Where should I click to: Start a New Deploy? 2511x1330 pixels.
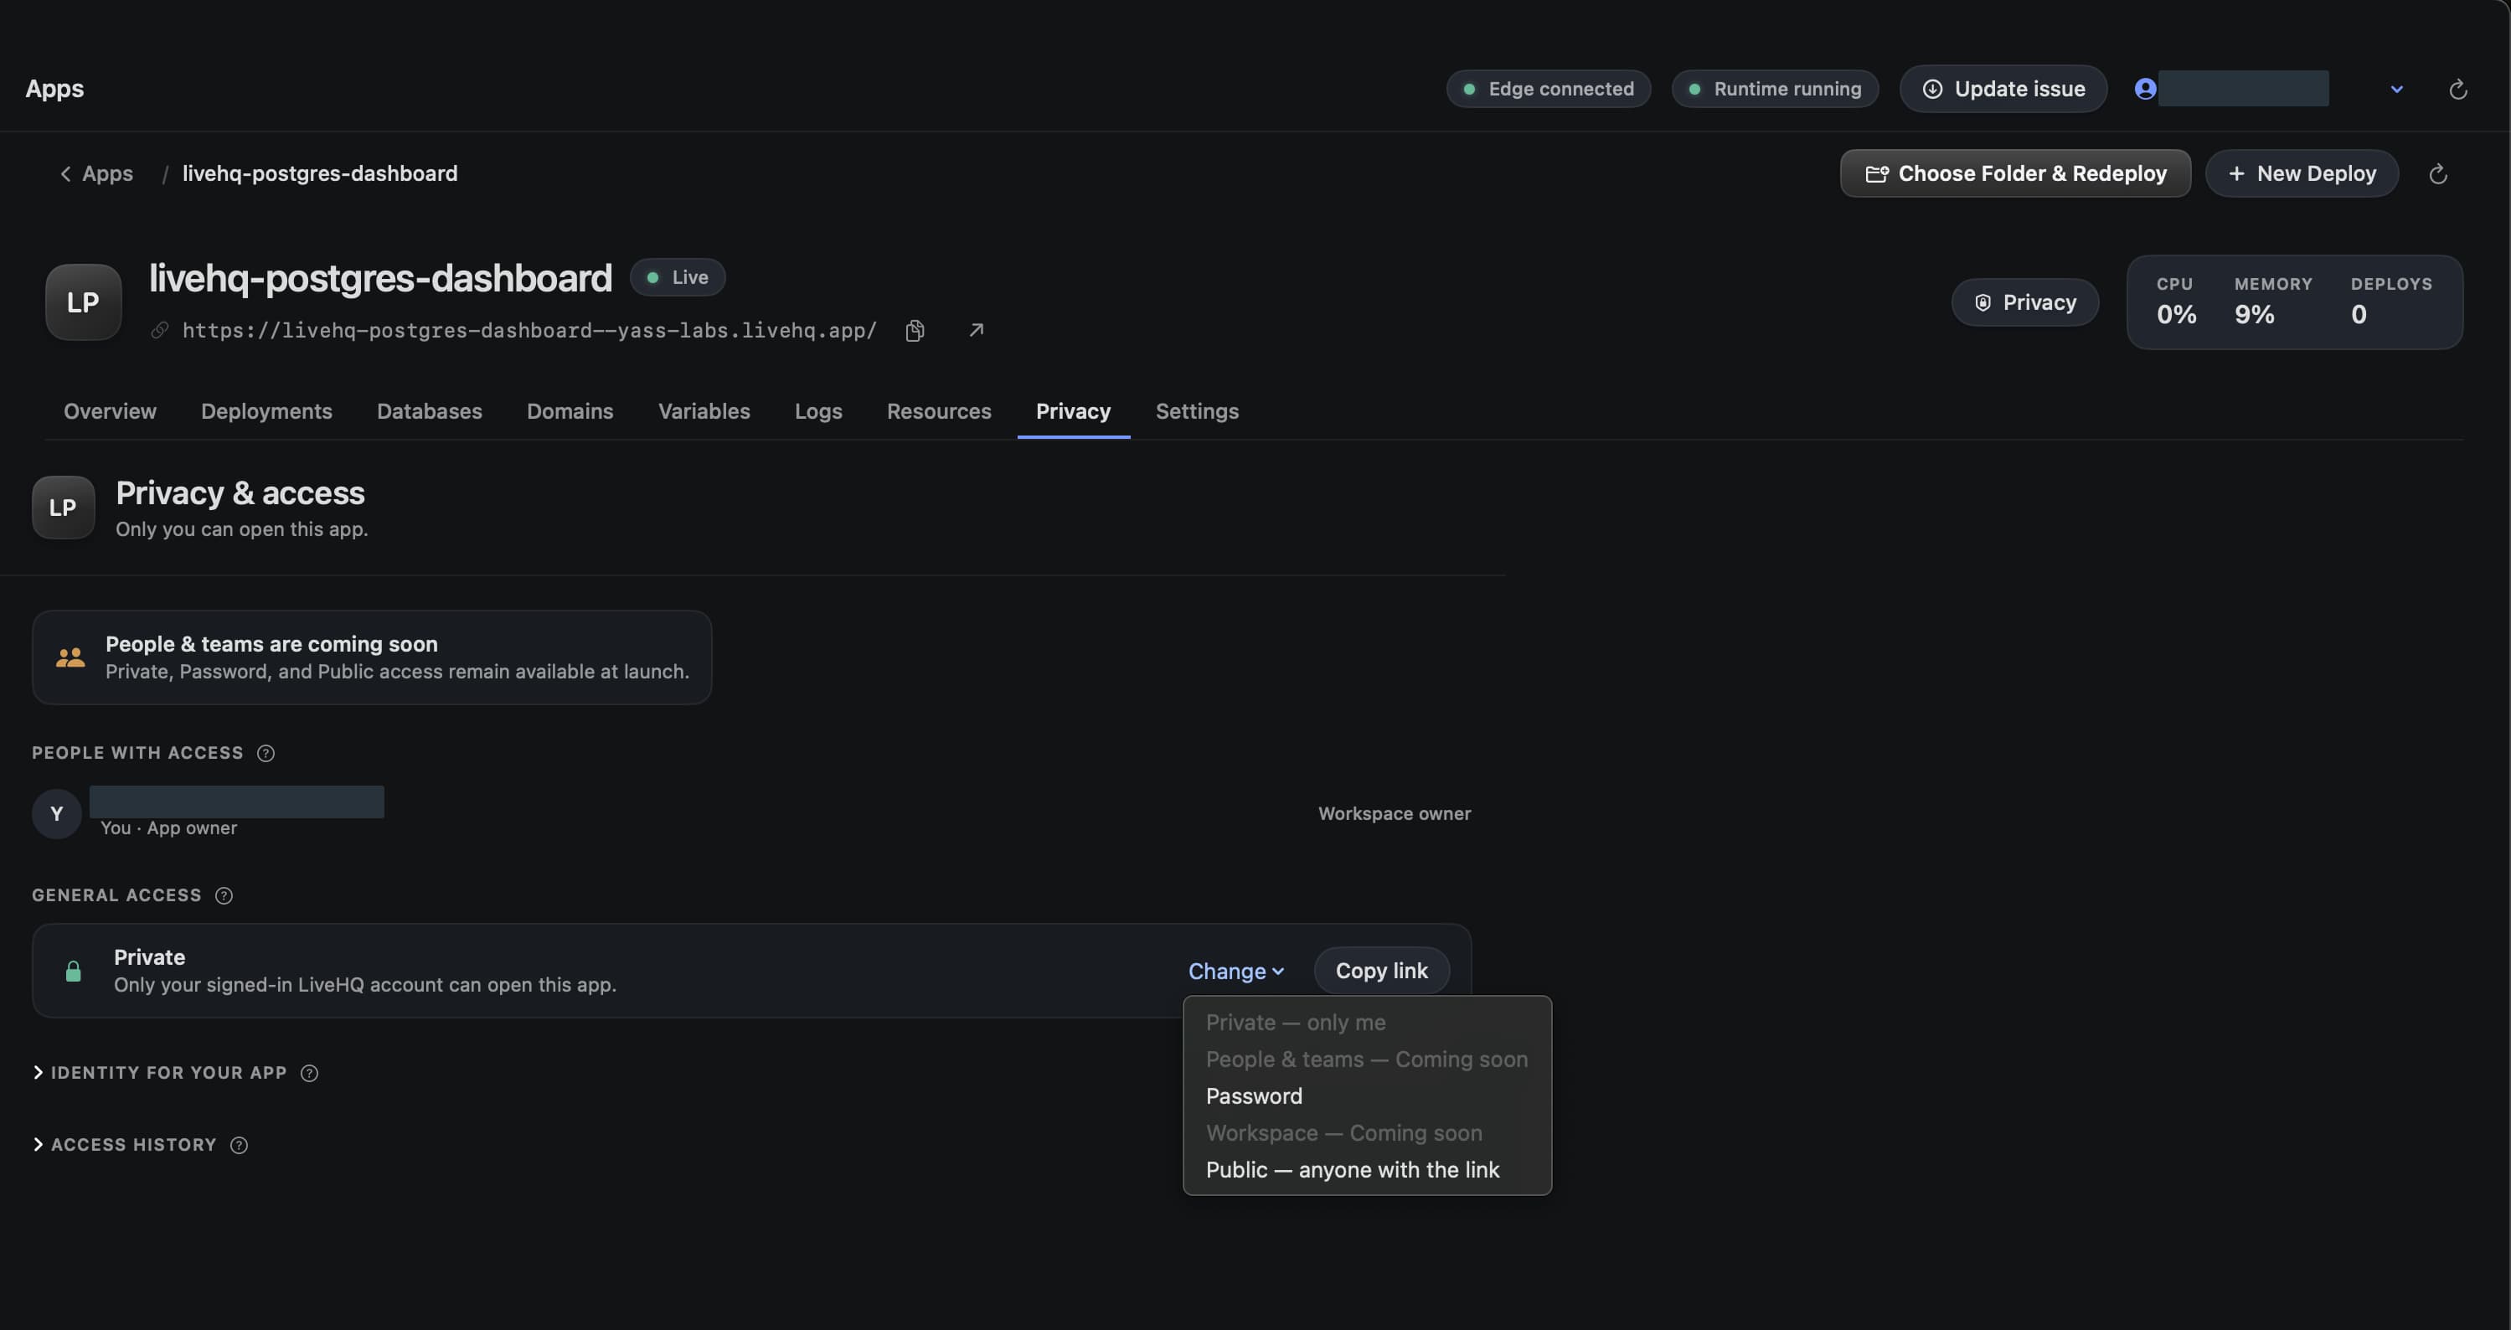click(2302, 173)
